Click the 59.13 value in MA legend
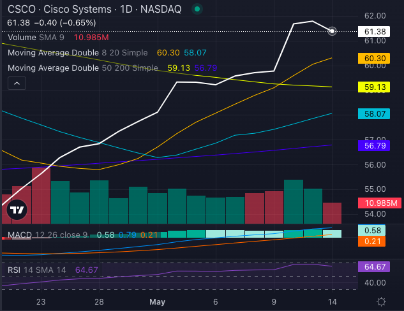This screenshot has height=311, width=404. pos(179,68)
